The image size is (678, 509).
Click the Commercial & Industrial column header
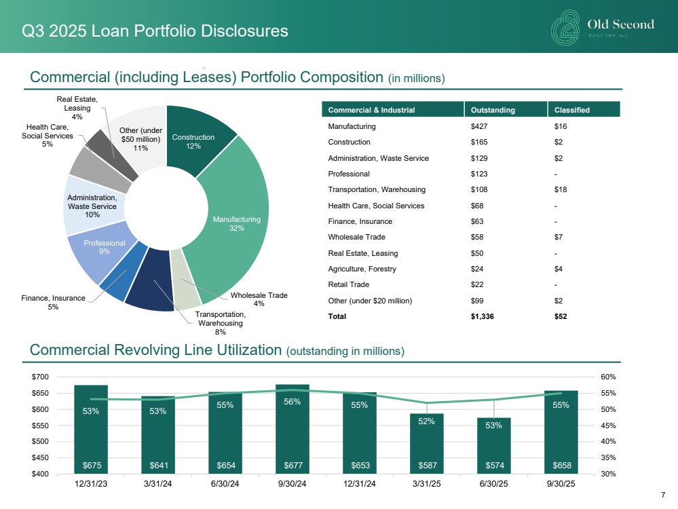(371, 110)
